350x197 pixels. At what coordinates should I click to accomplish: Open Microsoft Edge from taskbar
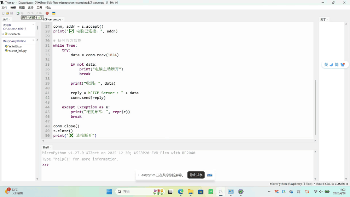[180, 192]
